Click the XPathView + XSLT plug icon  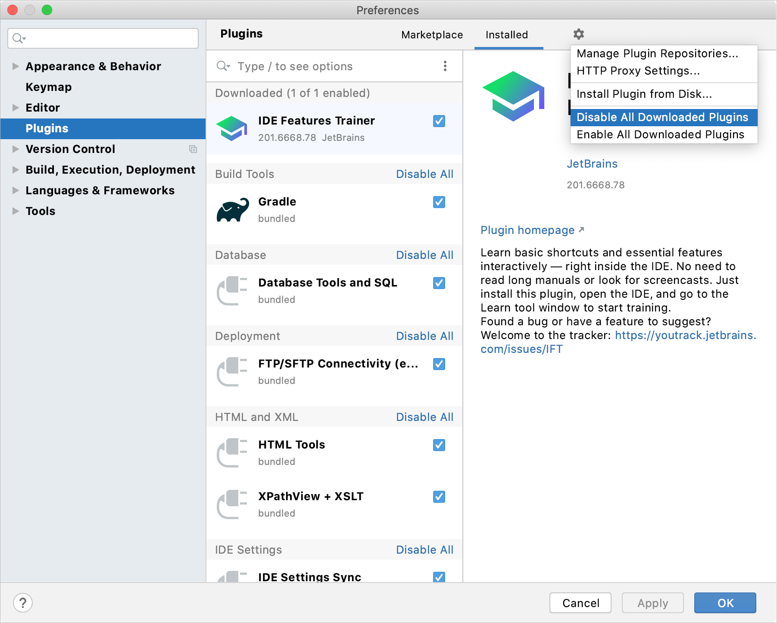[x=232, y=505]
